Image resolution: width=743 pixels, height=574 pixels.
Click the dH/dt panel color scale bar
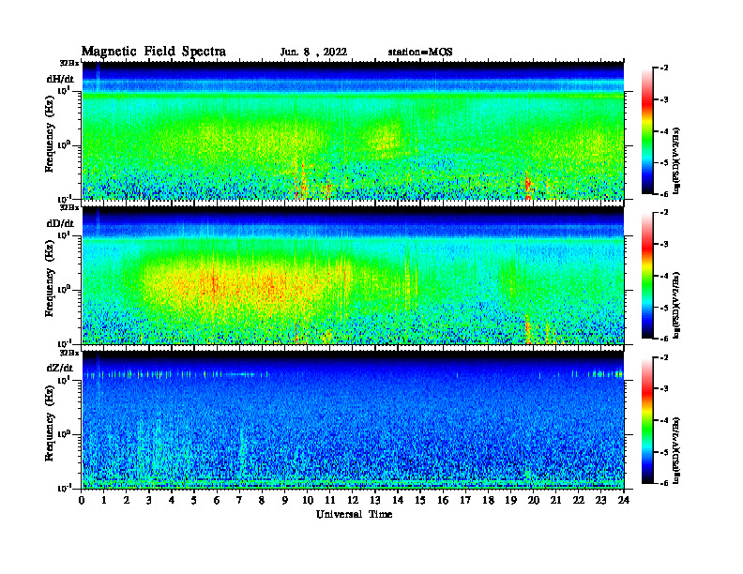(647, 131)
